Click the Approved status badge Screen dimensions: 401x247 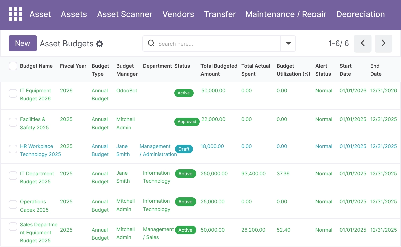[x=187, y=122]
